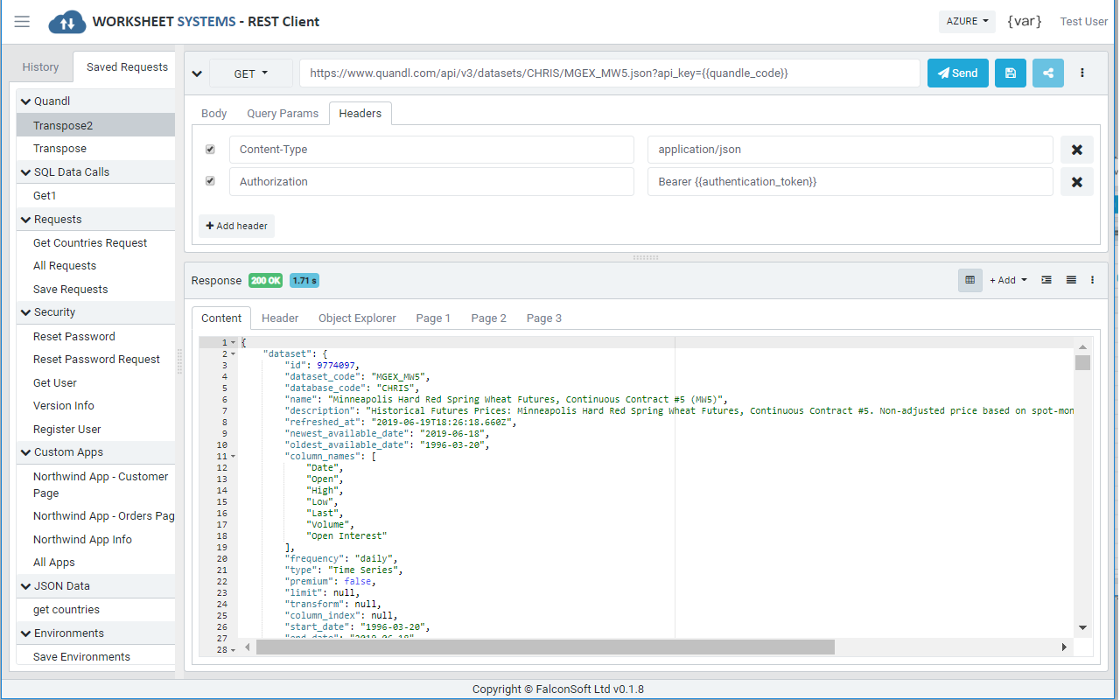The image size is (1120, 700).
Task: Open the Transpose saved request
Action: pyautogui.click(x=95, y=149)
